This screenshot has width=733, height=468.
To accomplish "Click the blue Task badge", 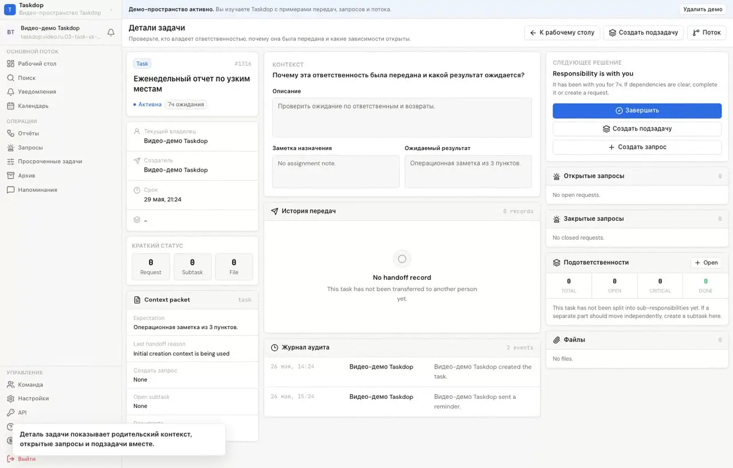I will tap(142, 64).
